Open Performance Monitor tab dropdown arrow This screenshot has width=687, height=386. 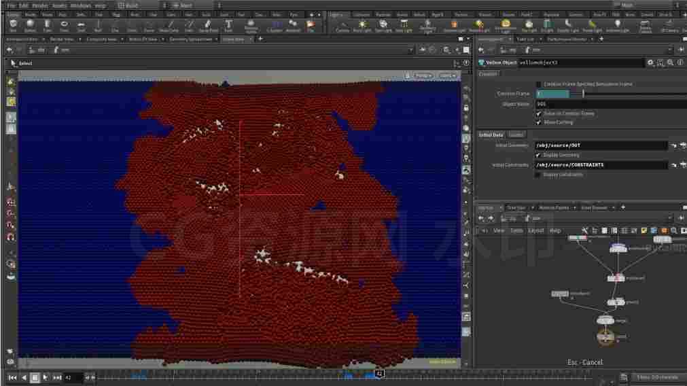coord(592,39)
